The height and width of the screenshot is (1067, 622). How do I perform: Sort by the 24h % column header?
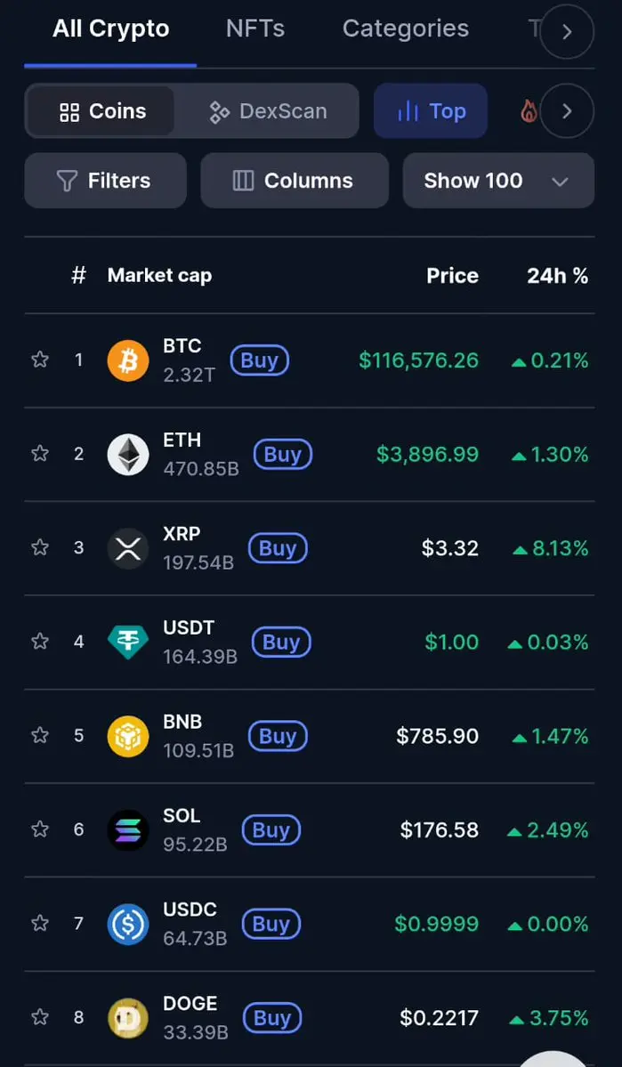point(557,276)
